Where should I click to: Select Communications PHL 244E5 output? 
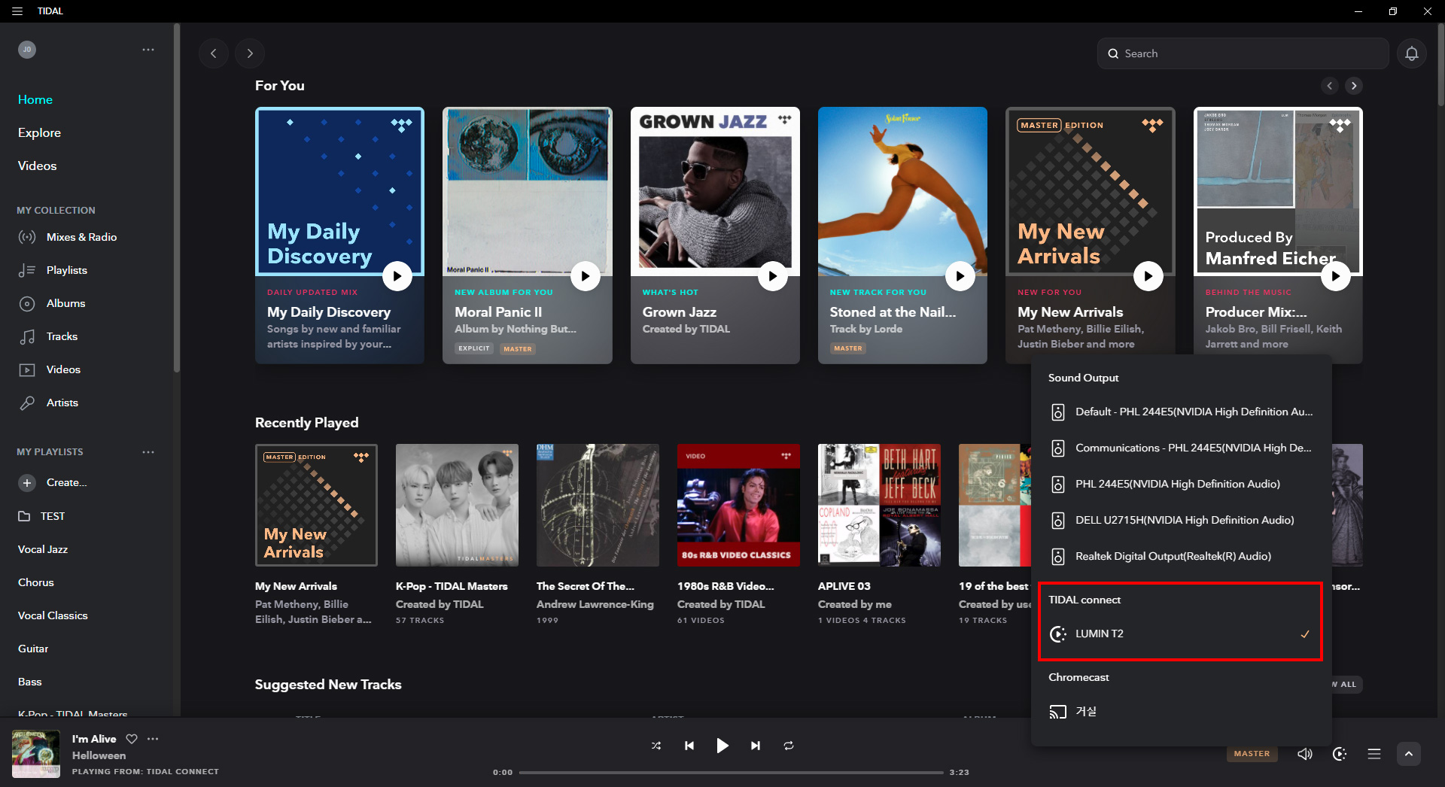coord(1181,448)
